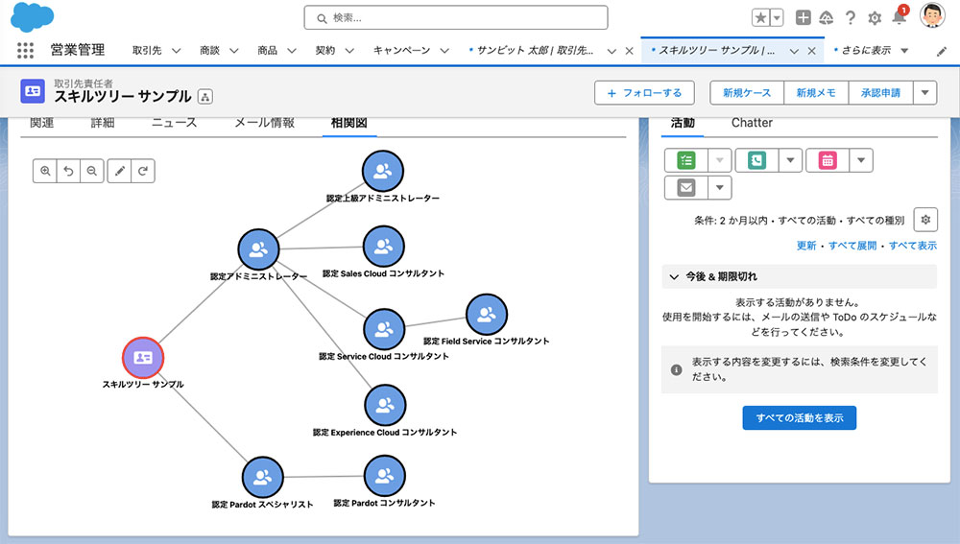The width and height of the screenshot is (960, 544).
Task: Click the 検索 search field
Action: click(x=456, y=17)
